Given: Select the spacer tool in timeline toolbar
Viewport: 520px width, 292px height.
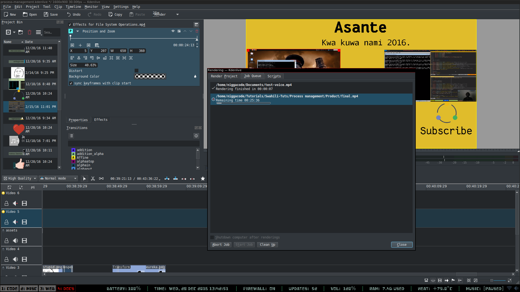Looking at the screenshot, I should (101, 178).
